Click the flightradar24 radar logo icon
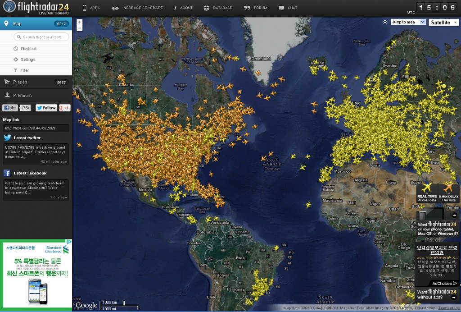Viewport: 461px width, 312px height. (x=9, y=7)
